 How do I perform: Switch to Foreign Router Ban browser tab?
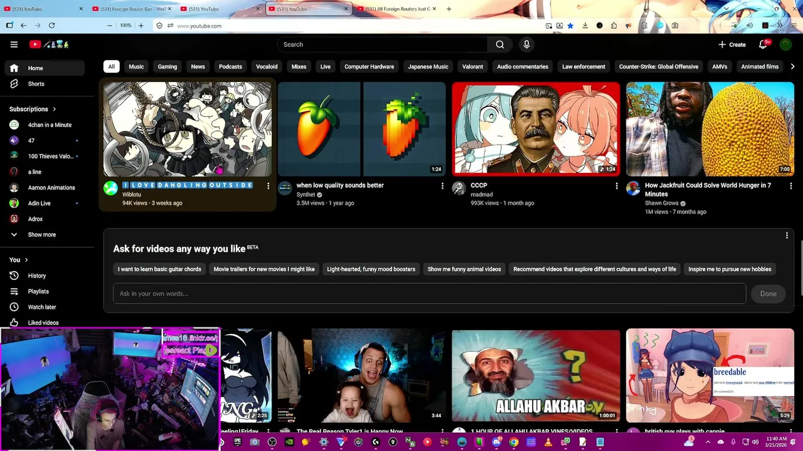pyautogui.click(x=133, y=9)
